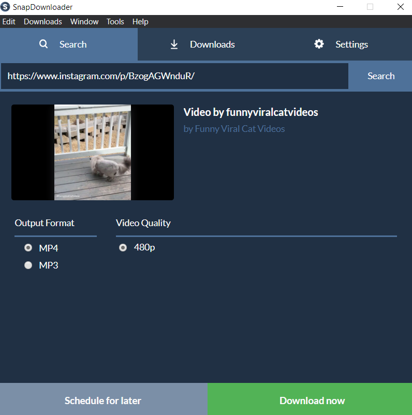Switch to the Downloads tab label
Screen dimensions: 412x415
coord(212,45)
